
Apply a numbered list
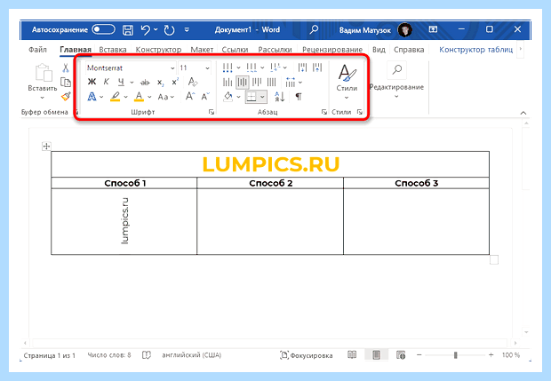click(x=252, y=67)
